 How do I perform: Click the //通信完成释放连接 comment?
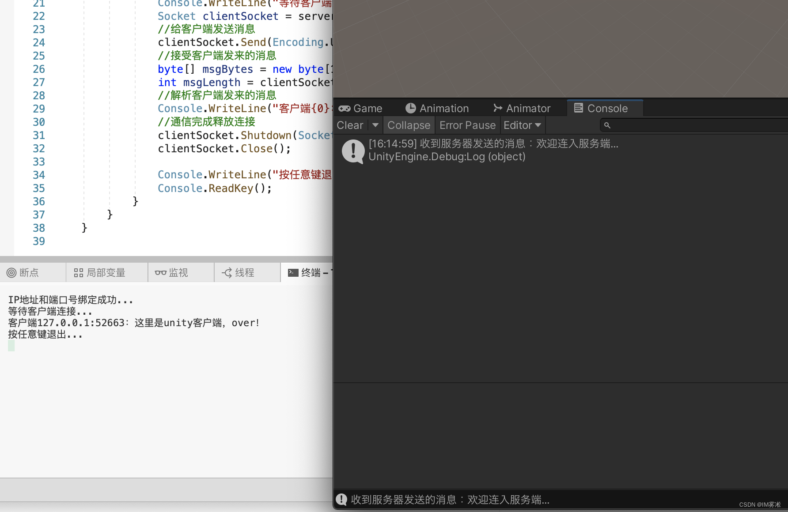point(207,122)
